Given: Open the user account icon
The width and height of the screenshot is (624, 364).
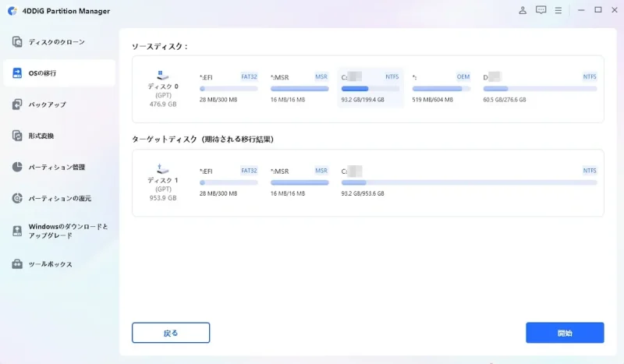Looking at the screenshot, I should pos(523,10).
